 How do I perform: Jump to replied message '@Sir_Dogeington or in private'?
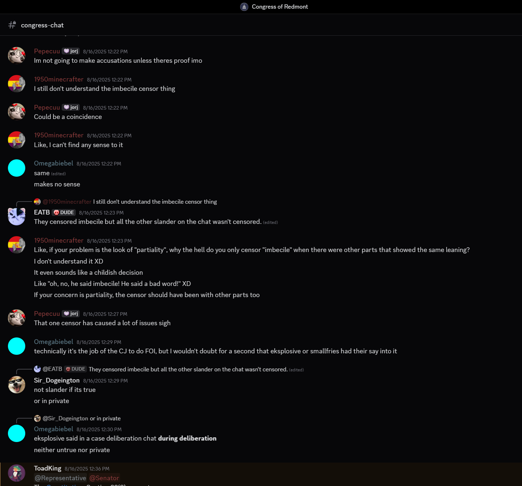point(77,419)
